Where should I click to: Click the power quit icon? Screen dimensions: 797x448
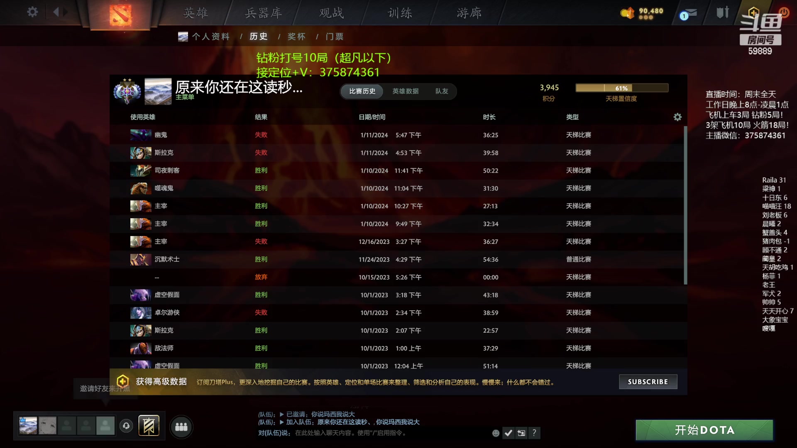click(784, 12)
